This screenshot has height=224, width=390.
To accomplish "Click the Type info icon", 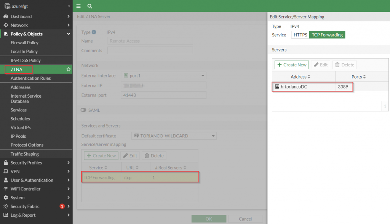I will pyautogui.click(x=94, y=32).
